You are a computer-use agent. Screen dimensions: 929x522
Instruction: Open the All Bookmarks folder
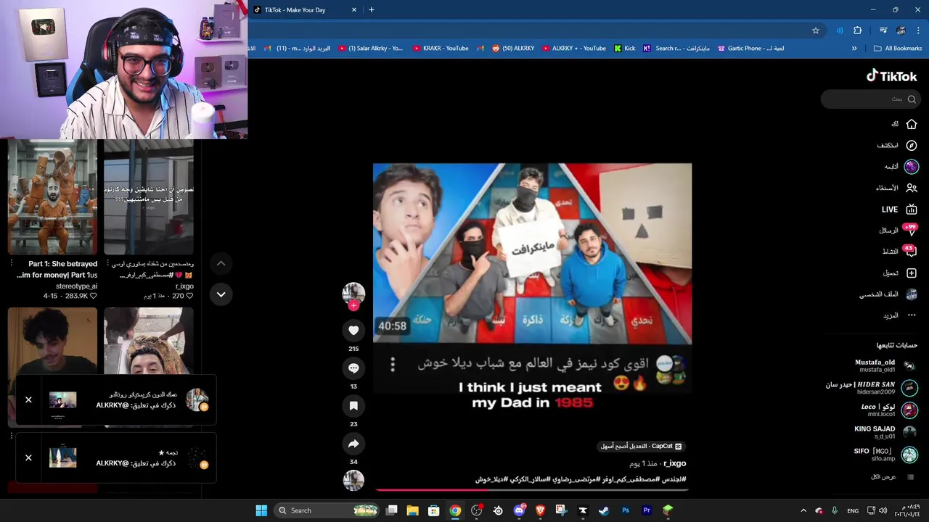(x=898, y=49)
